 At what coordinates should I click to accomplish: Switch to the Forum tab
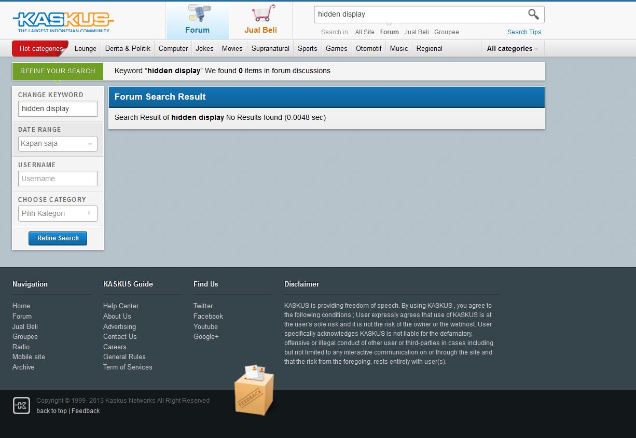198,20
